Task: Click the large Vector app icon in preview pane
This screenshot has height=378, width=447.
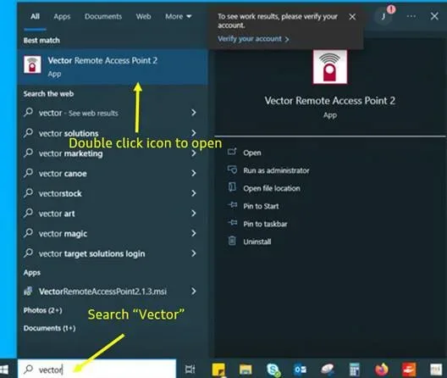Action: pos(330,67)
